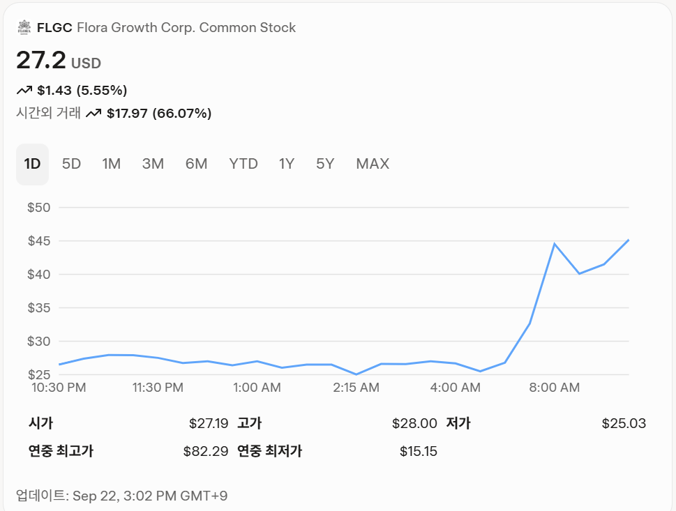Open the 5Y chart range
The width and height of the screenshot is (676, 511).
tap(325, 164)
